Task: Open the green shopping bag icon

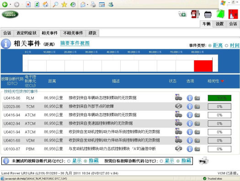Action: click(220, 14)
